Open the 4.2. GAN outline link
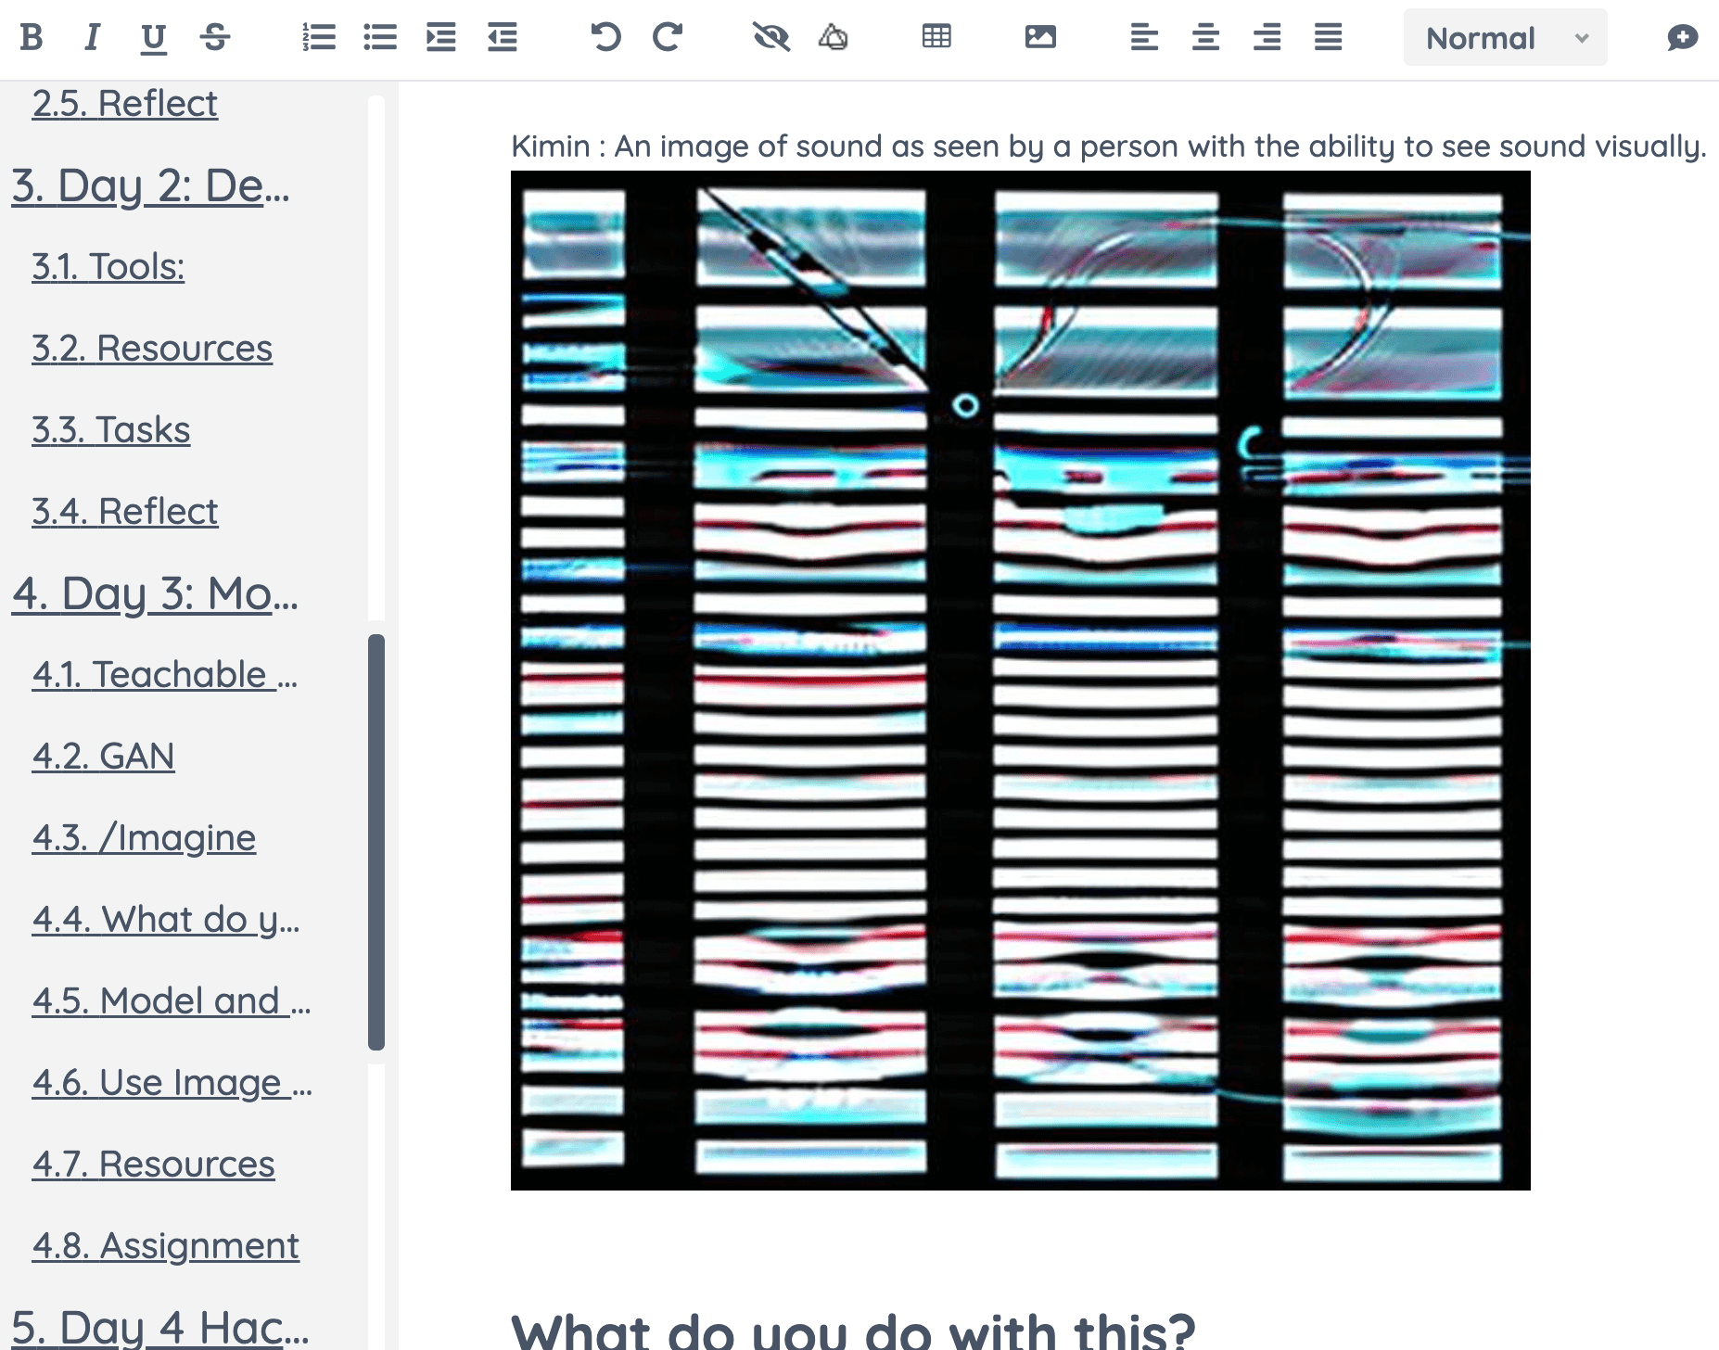Screen dimensions: 1719x1350 pyautogui.click(x=103, y=757)
